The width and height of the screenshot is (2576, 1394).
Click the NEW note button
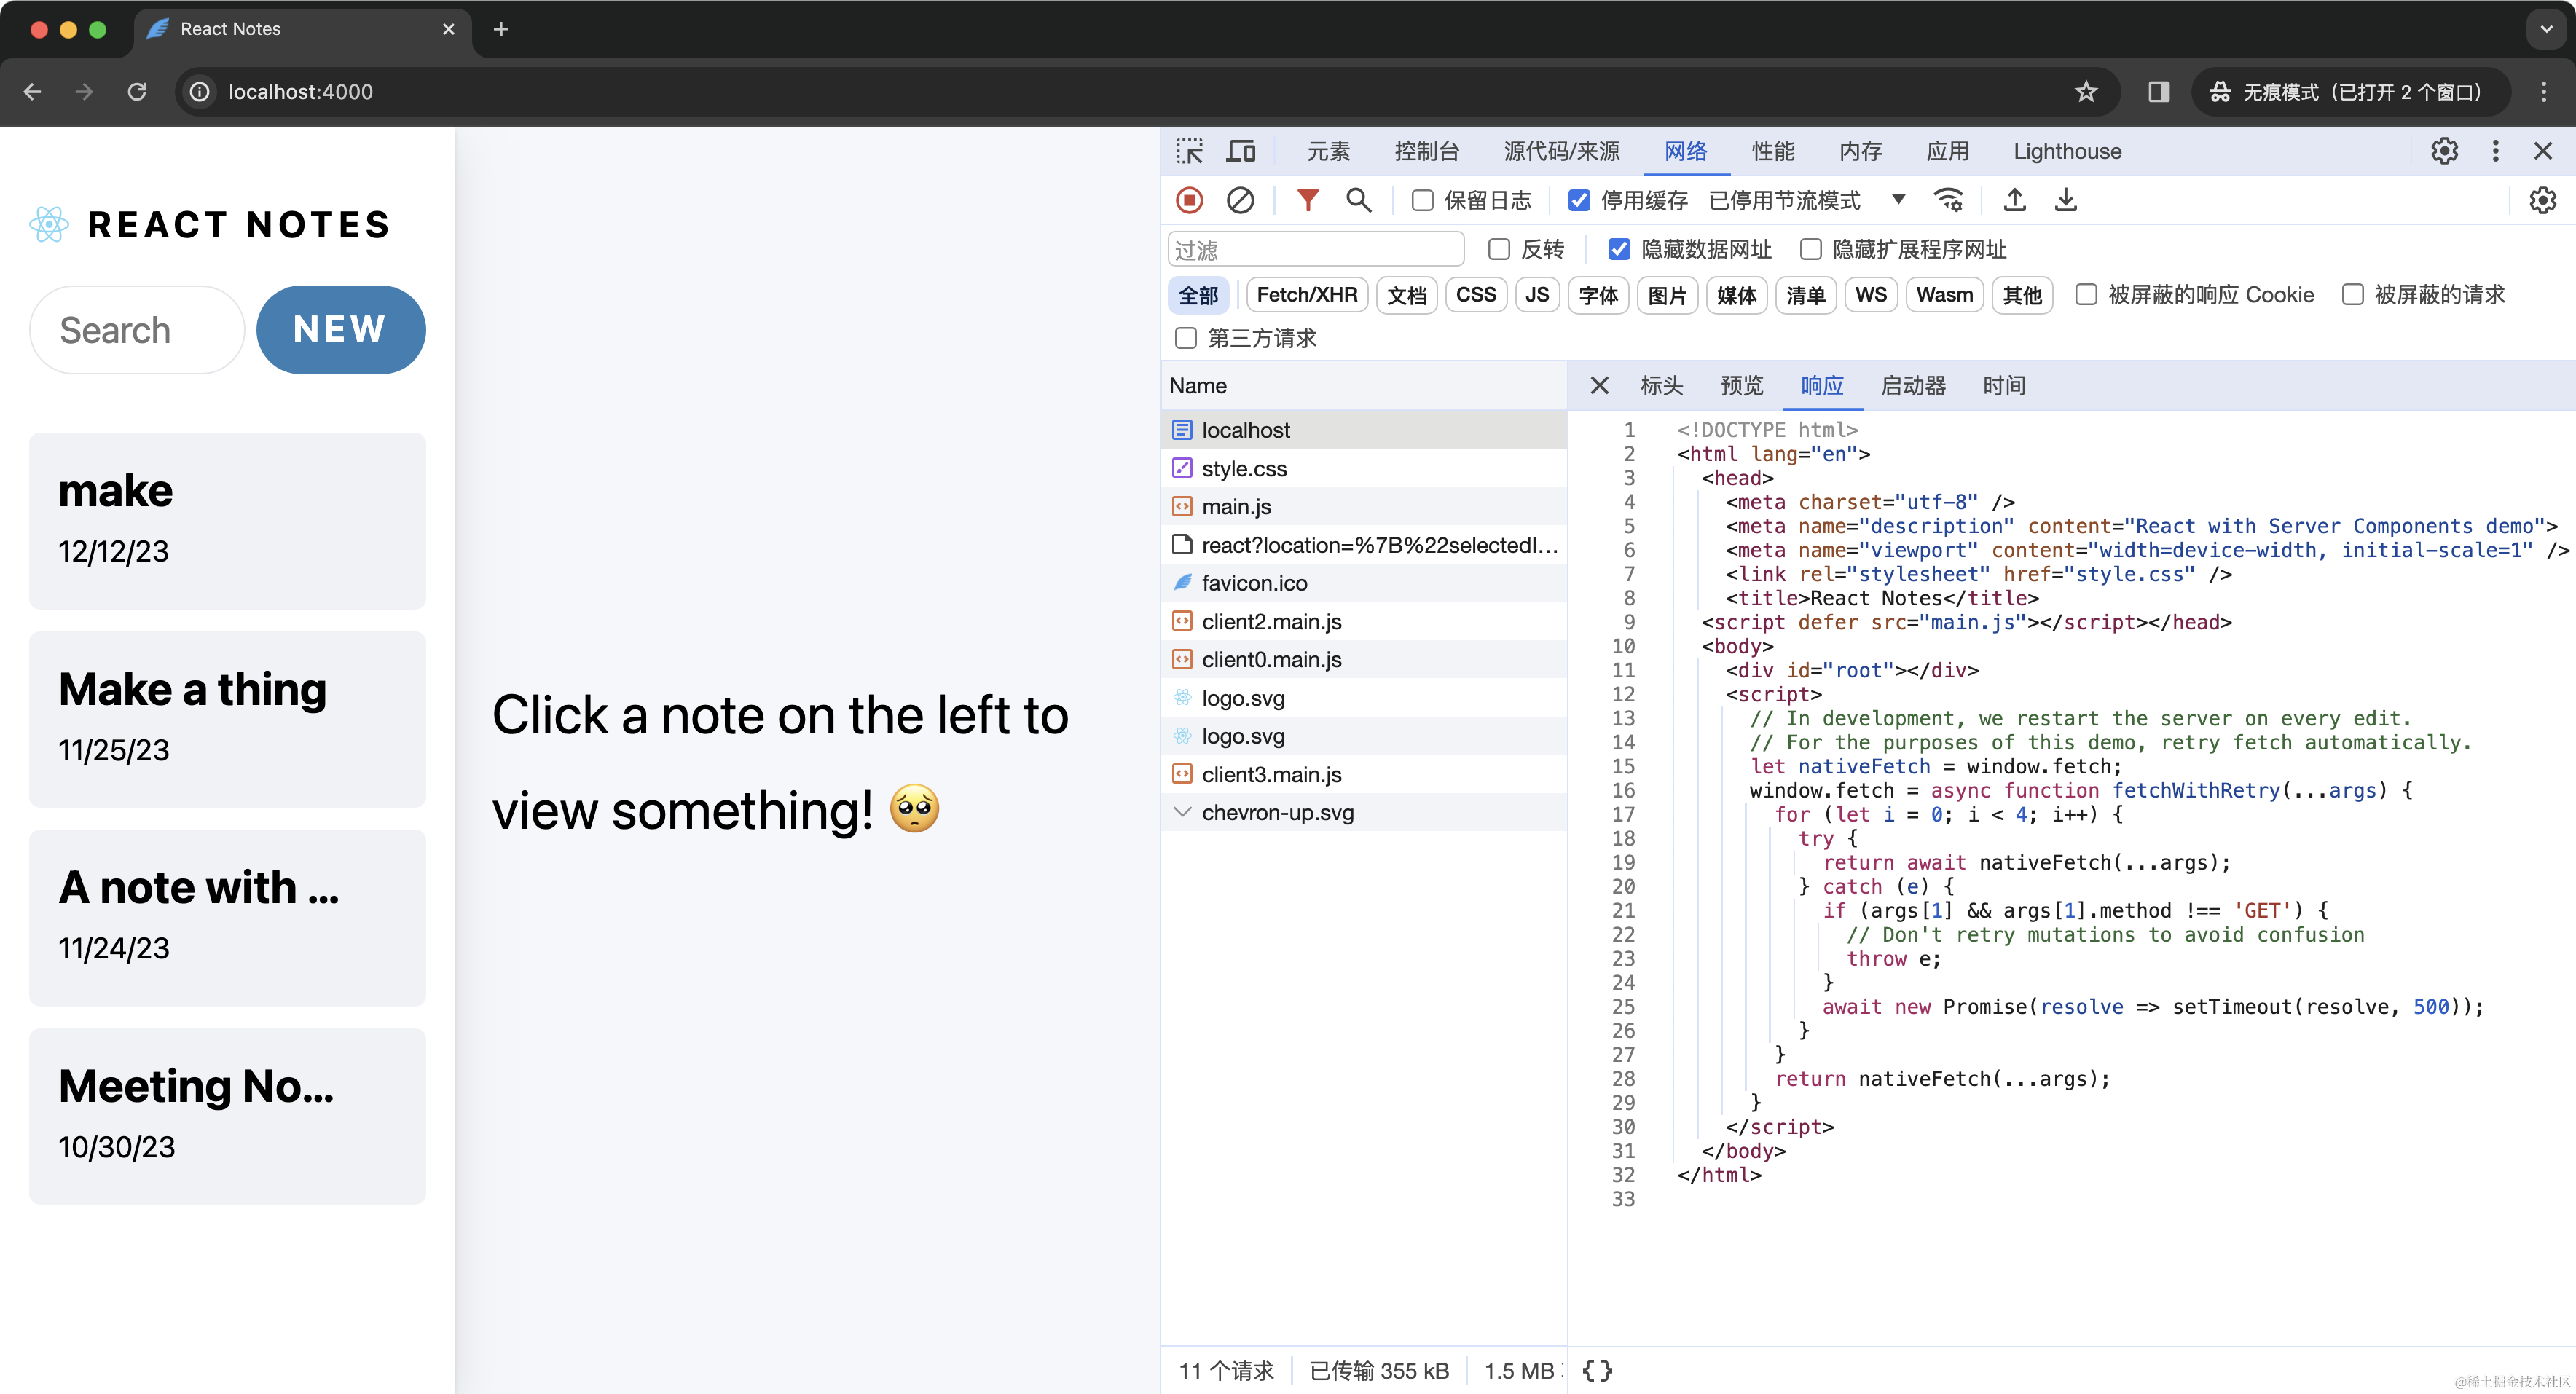(x=340, y=329)
